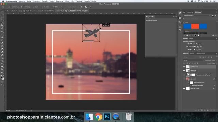
Task: Switch to the Demarcadores tab
Action: [x=201, y=54]
